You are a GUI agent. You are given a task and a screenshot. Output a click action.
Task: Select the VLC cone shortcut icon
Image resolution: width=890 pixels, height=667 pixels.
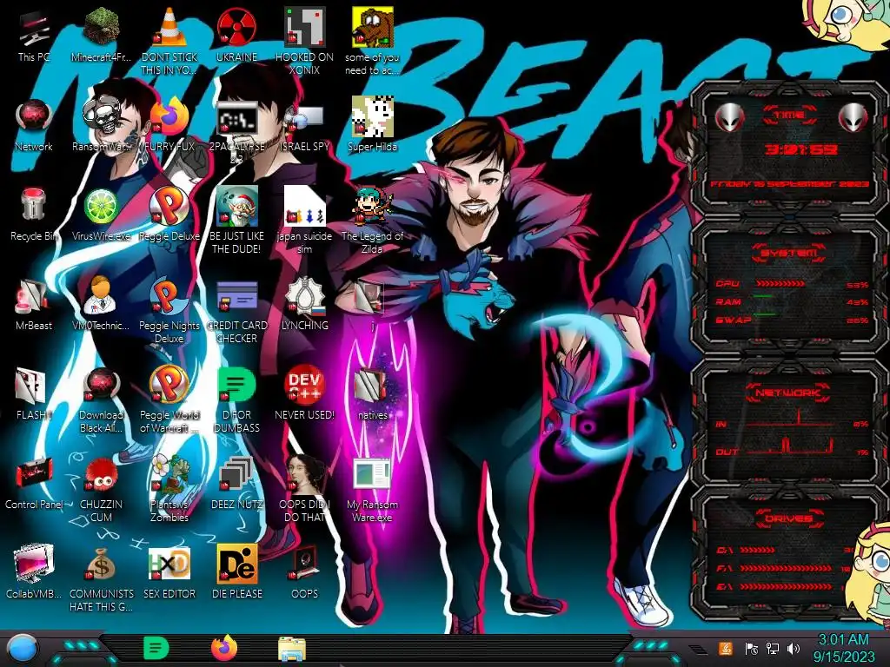coord(169,27)
